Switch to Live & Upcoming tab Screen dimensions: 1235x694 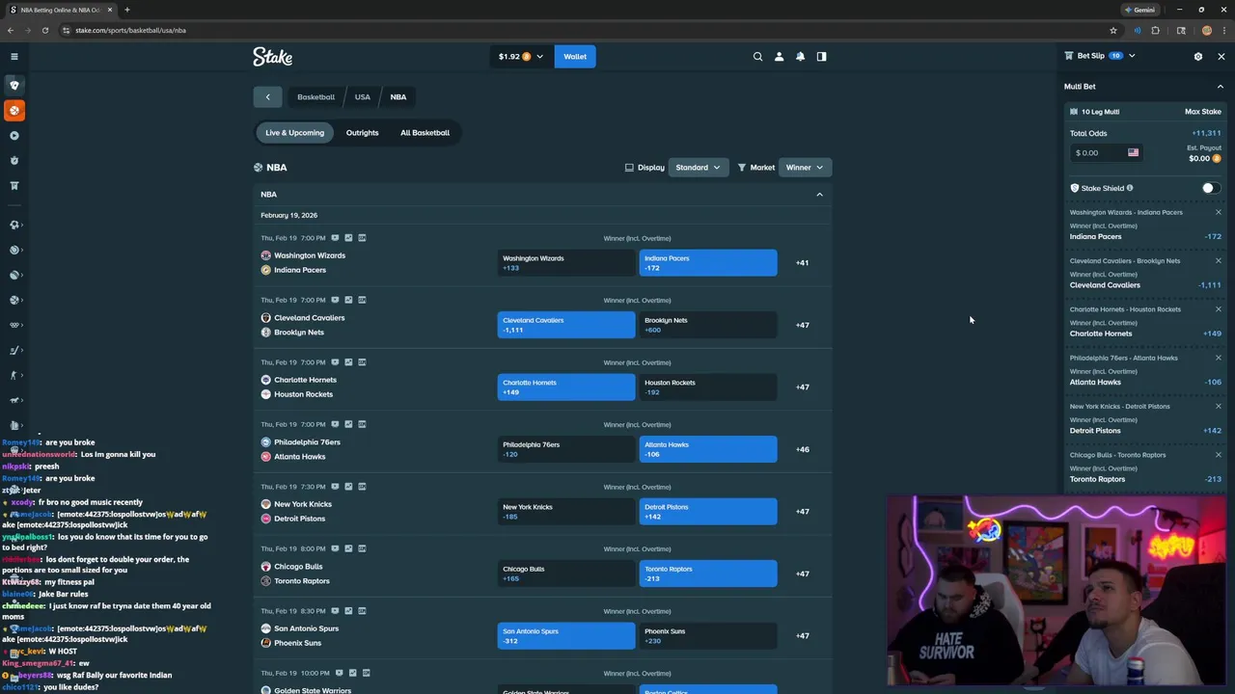[x=294, y=133]
